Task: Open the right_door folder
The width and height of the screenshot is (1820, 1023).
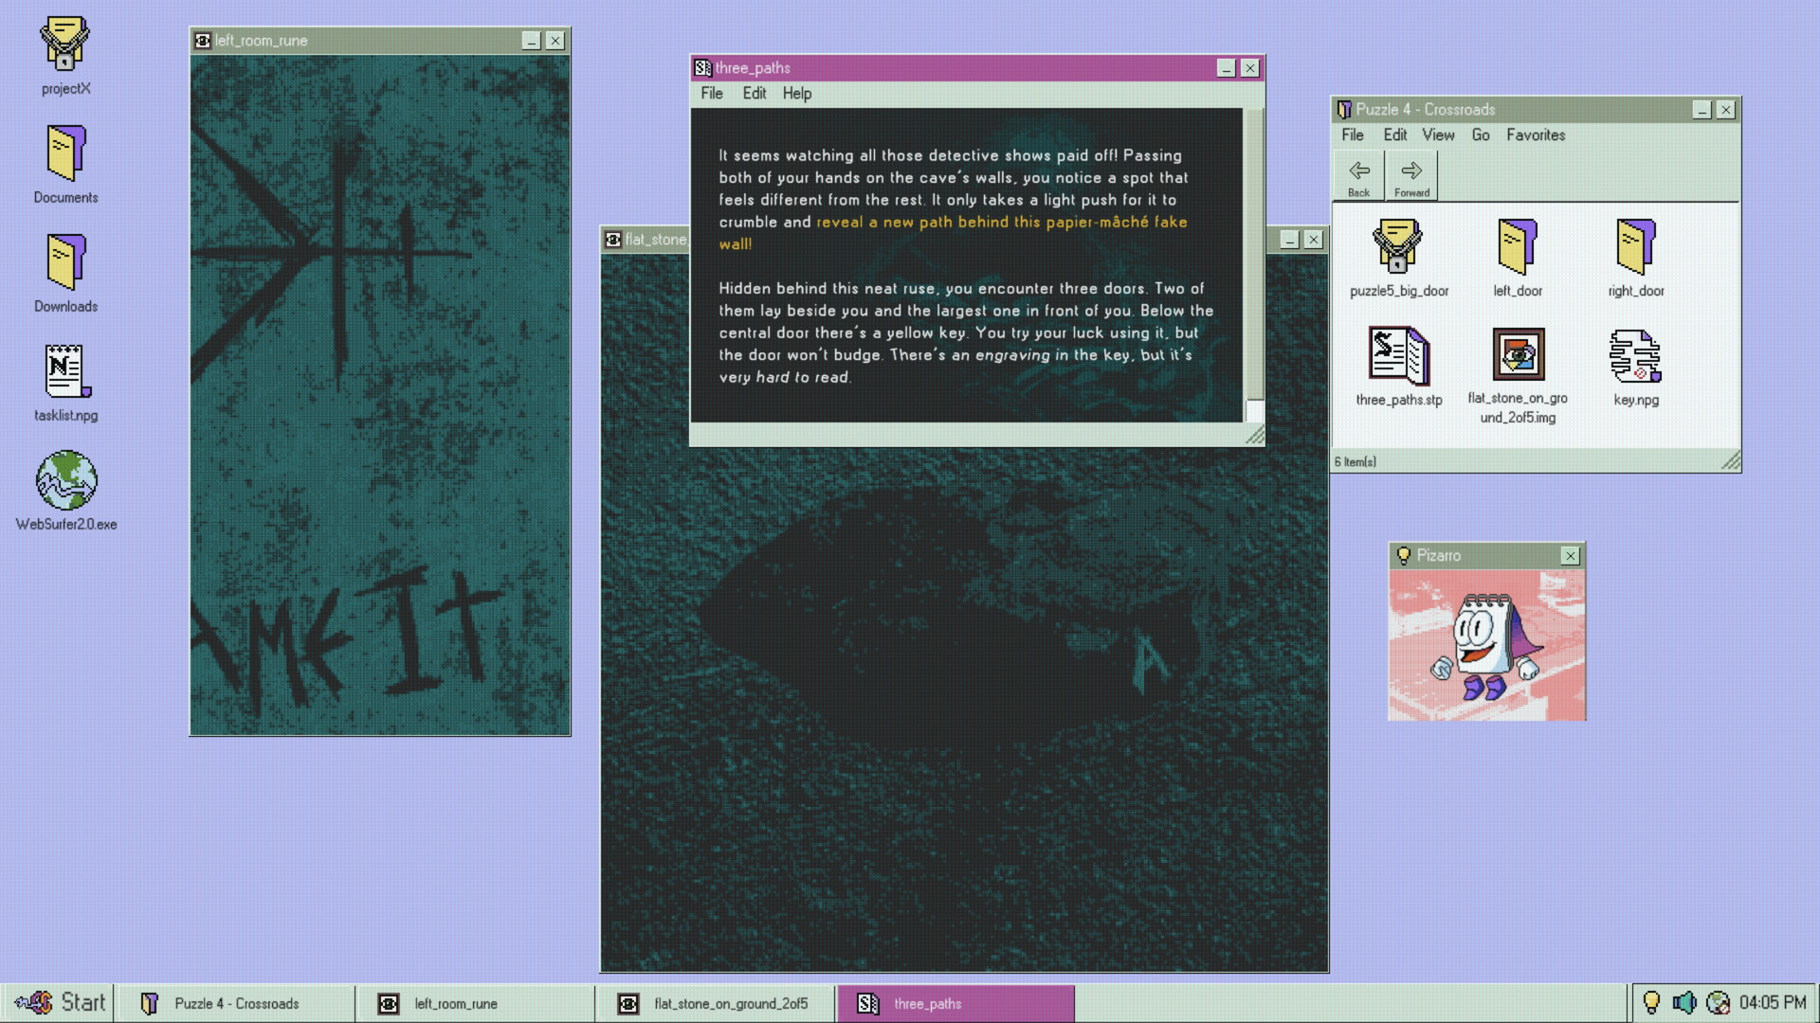Action: 1635,247
